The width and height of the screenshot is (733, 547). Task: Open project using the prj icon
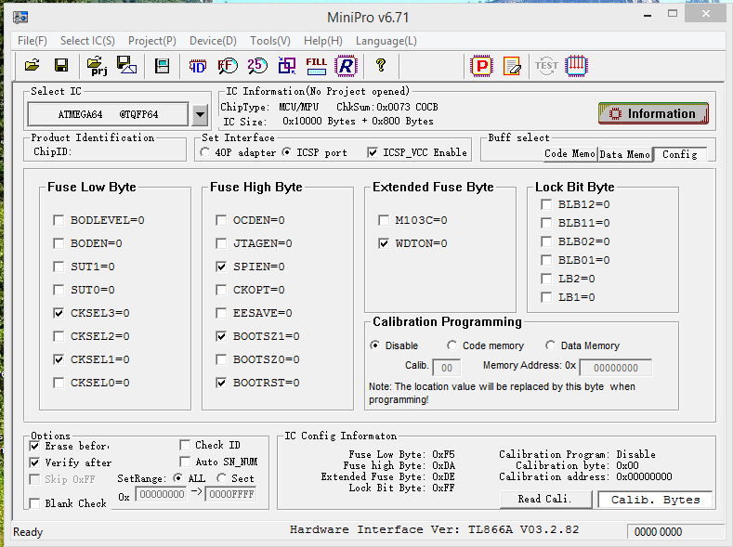coord(97,65)
